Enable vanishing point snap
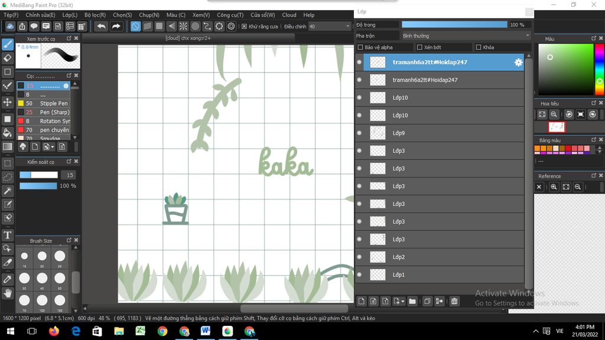The height and width of the screenshot is (340, 605). pyautogui.click(x=171, y=26)
